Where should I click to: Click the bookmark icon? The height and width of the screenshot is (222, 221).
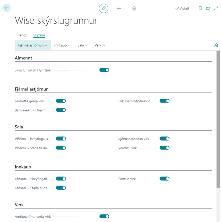click(200, 8)
